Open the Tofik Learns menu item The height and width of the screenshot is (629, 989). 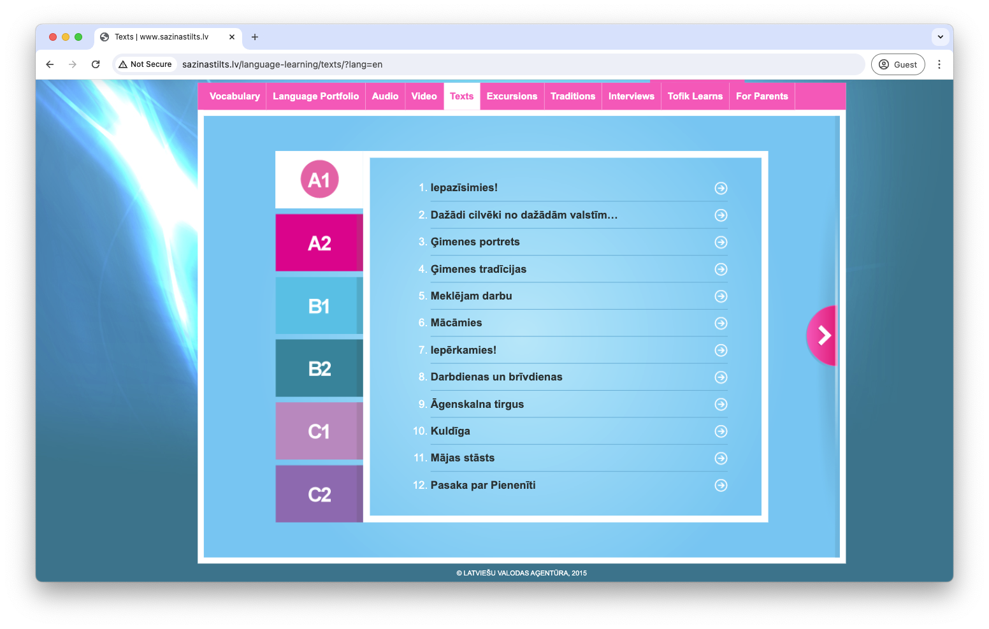coord(695,96)
